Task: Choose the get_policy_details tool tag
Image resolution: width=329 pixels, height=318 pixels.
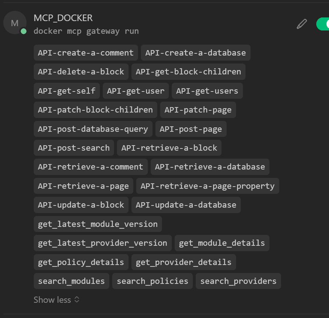Action: (x=81, y=262)
